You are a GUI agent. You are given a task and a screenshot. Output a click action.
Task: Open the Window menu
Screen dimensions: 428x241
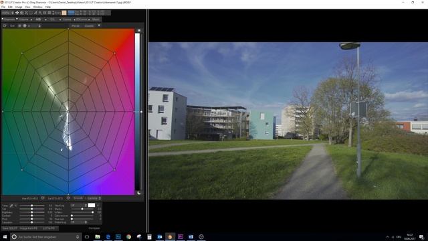pos(37,7)
